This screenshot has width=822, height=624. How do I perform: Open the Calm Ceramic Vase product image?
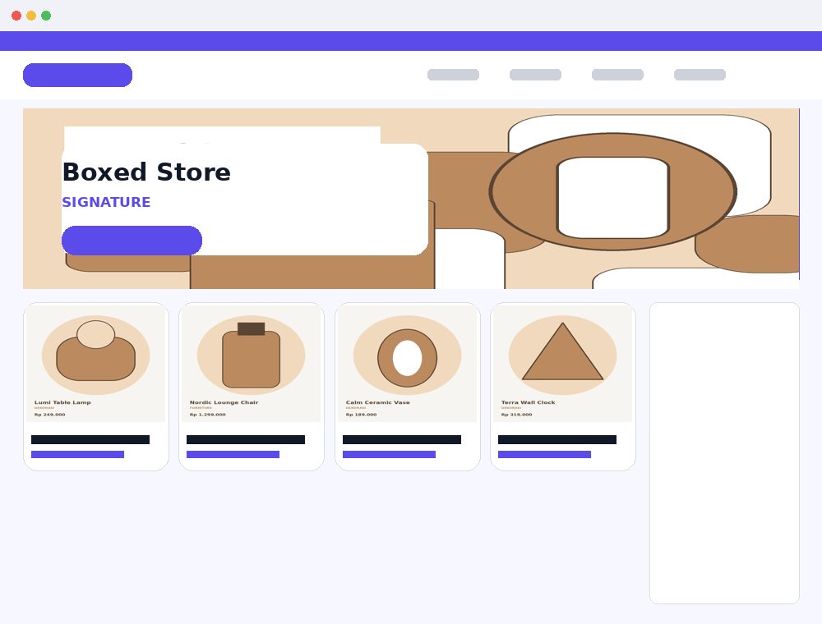click(408, 364)
